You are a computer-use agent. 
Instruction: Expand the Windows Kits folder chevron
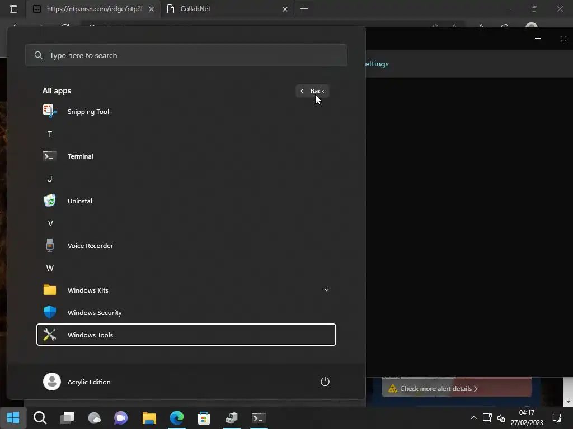(x=327, y=290)
